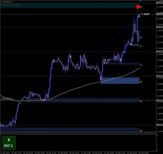Select the blue zone rectangle labeled 43
The image size is (163, 154).
pyautogui.click(x=138, y=36)
